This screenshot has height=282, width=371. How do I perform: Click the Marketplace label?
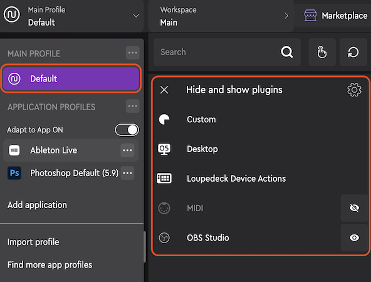click(x=345, y=16)
